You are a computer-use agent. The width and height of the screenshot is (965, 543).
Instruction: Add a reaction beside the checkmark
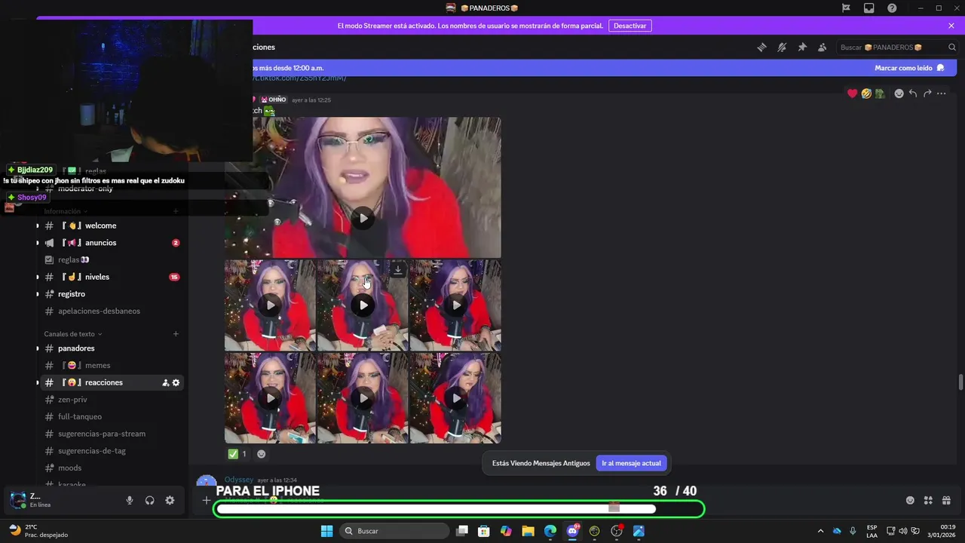click(x=262, y=454)
